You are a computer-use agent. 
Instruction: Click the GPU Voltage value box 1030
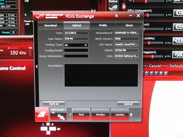[x=178, y=13]
